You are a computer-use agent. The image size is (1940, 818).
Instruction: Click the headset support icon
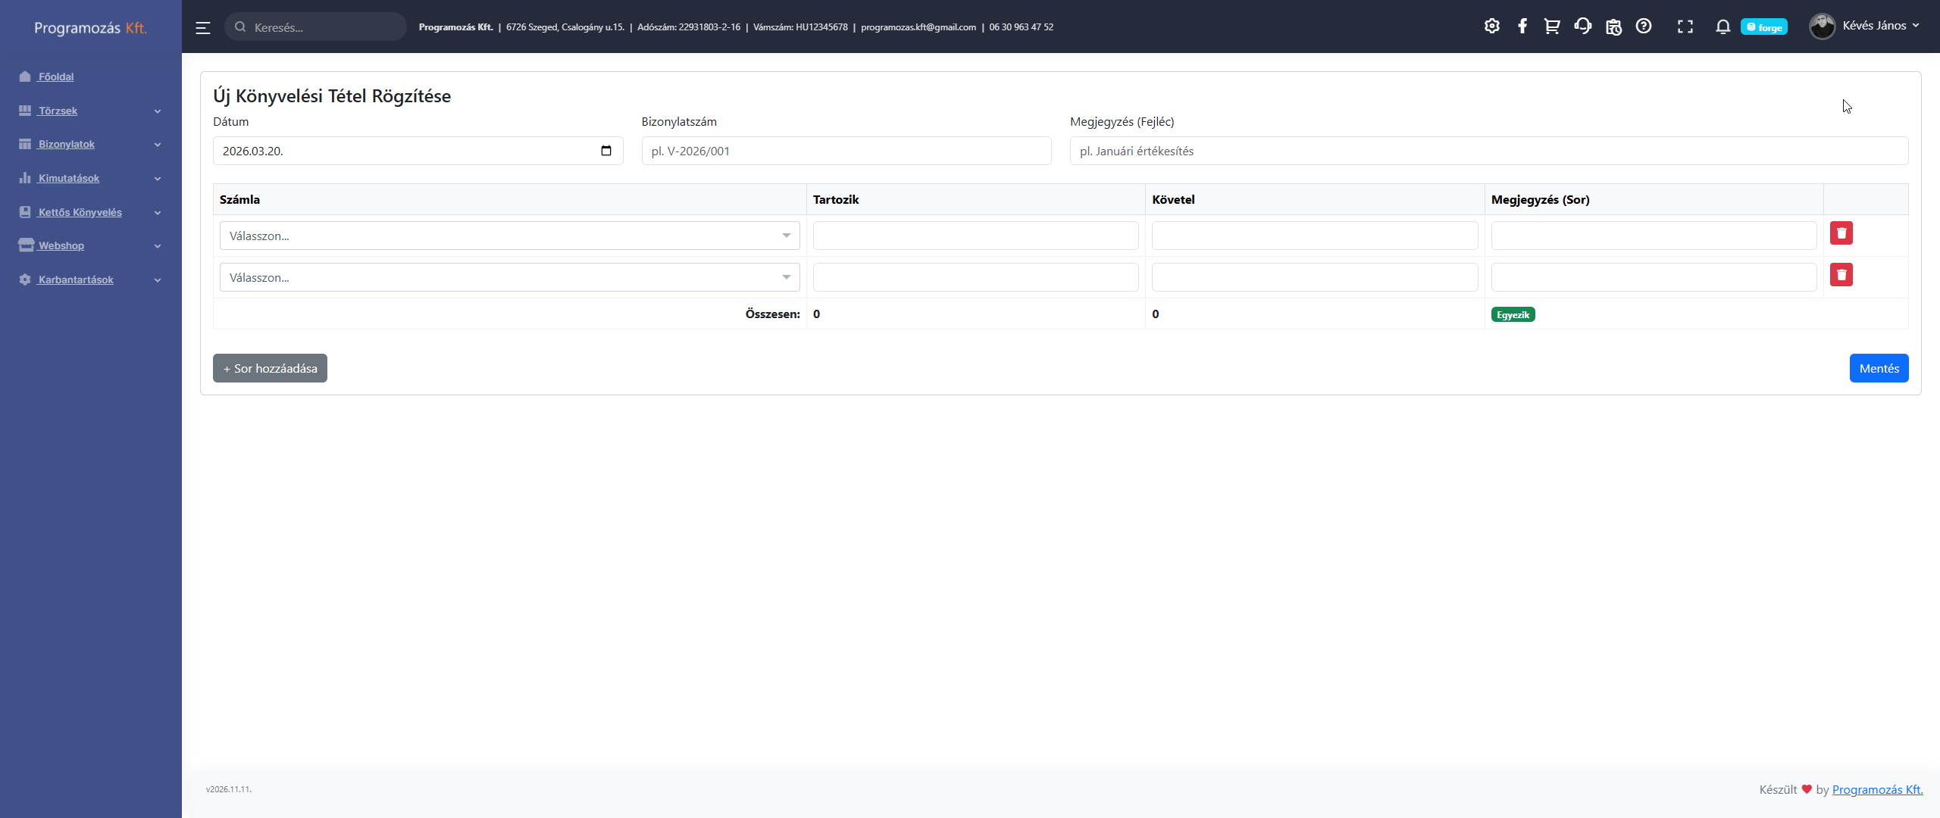tap(1582, 27)
